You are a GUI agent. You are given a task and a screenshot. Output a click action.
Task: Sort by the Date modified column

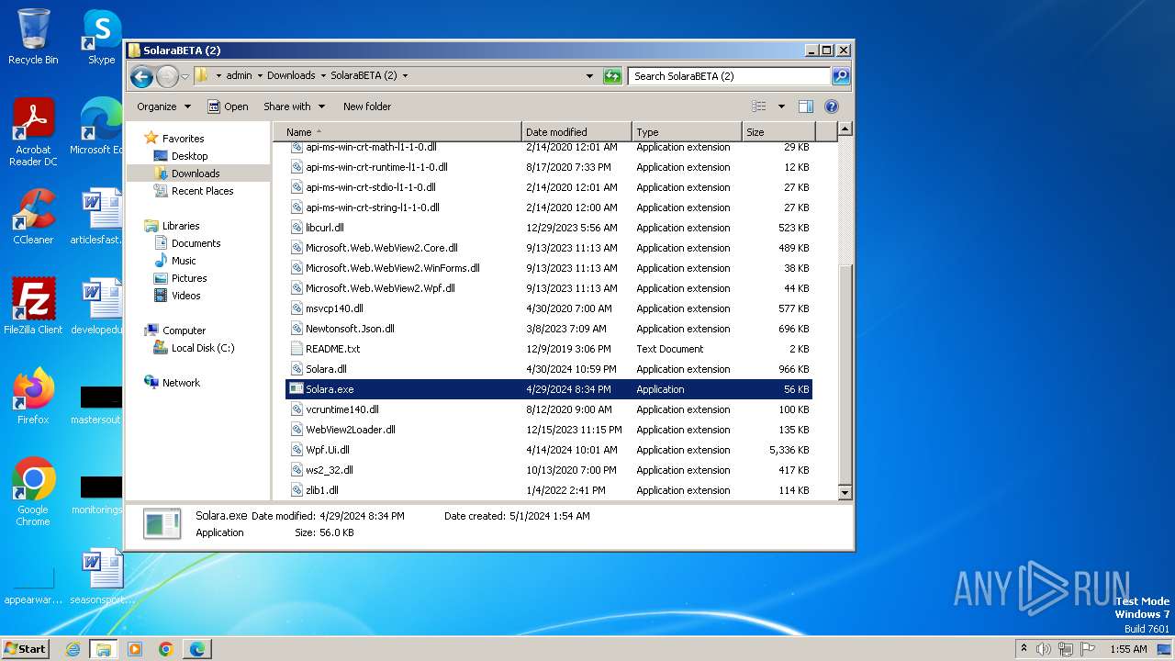576,132
